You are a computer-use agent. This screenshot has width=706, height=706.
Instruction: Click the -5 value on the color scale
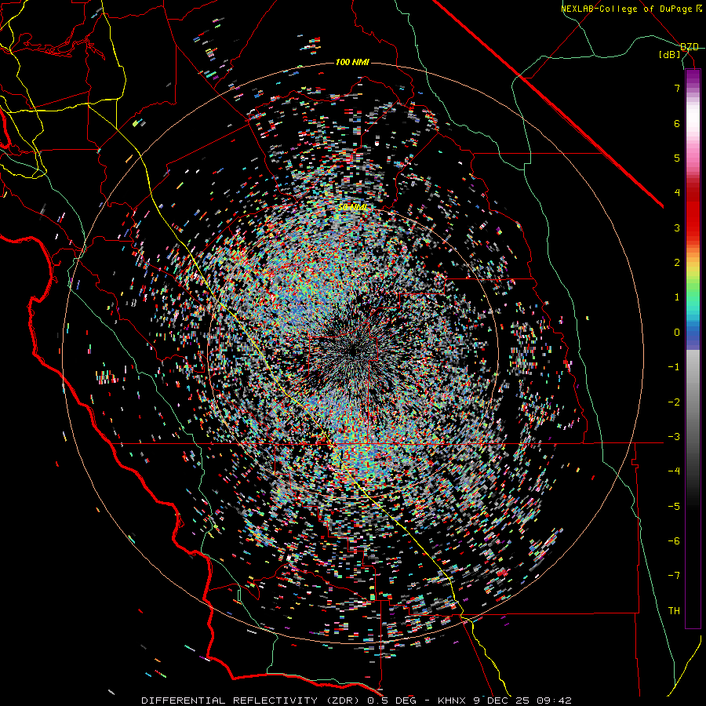[674, 507]
